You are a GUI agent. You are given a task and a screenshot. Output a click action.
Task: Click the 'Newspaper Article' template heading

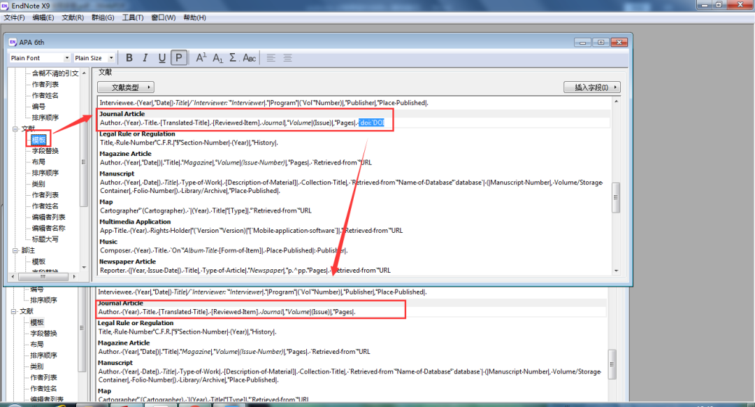click(x=128, y=262)
